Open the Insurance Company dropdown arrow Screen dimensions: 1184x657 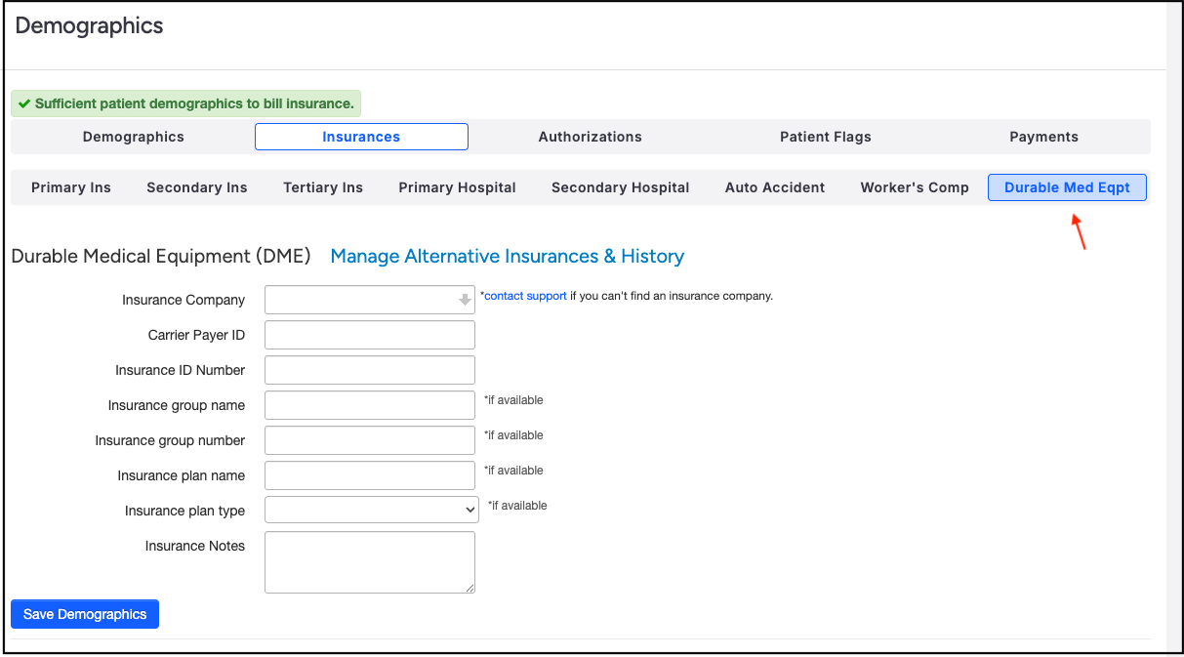(x=465, y=301)
